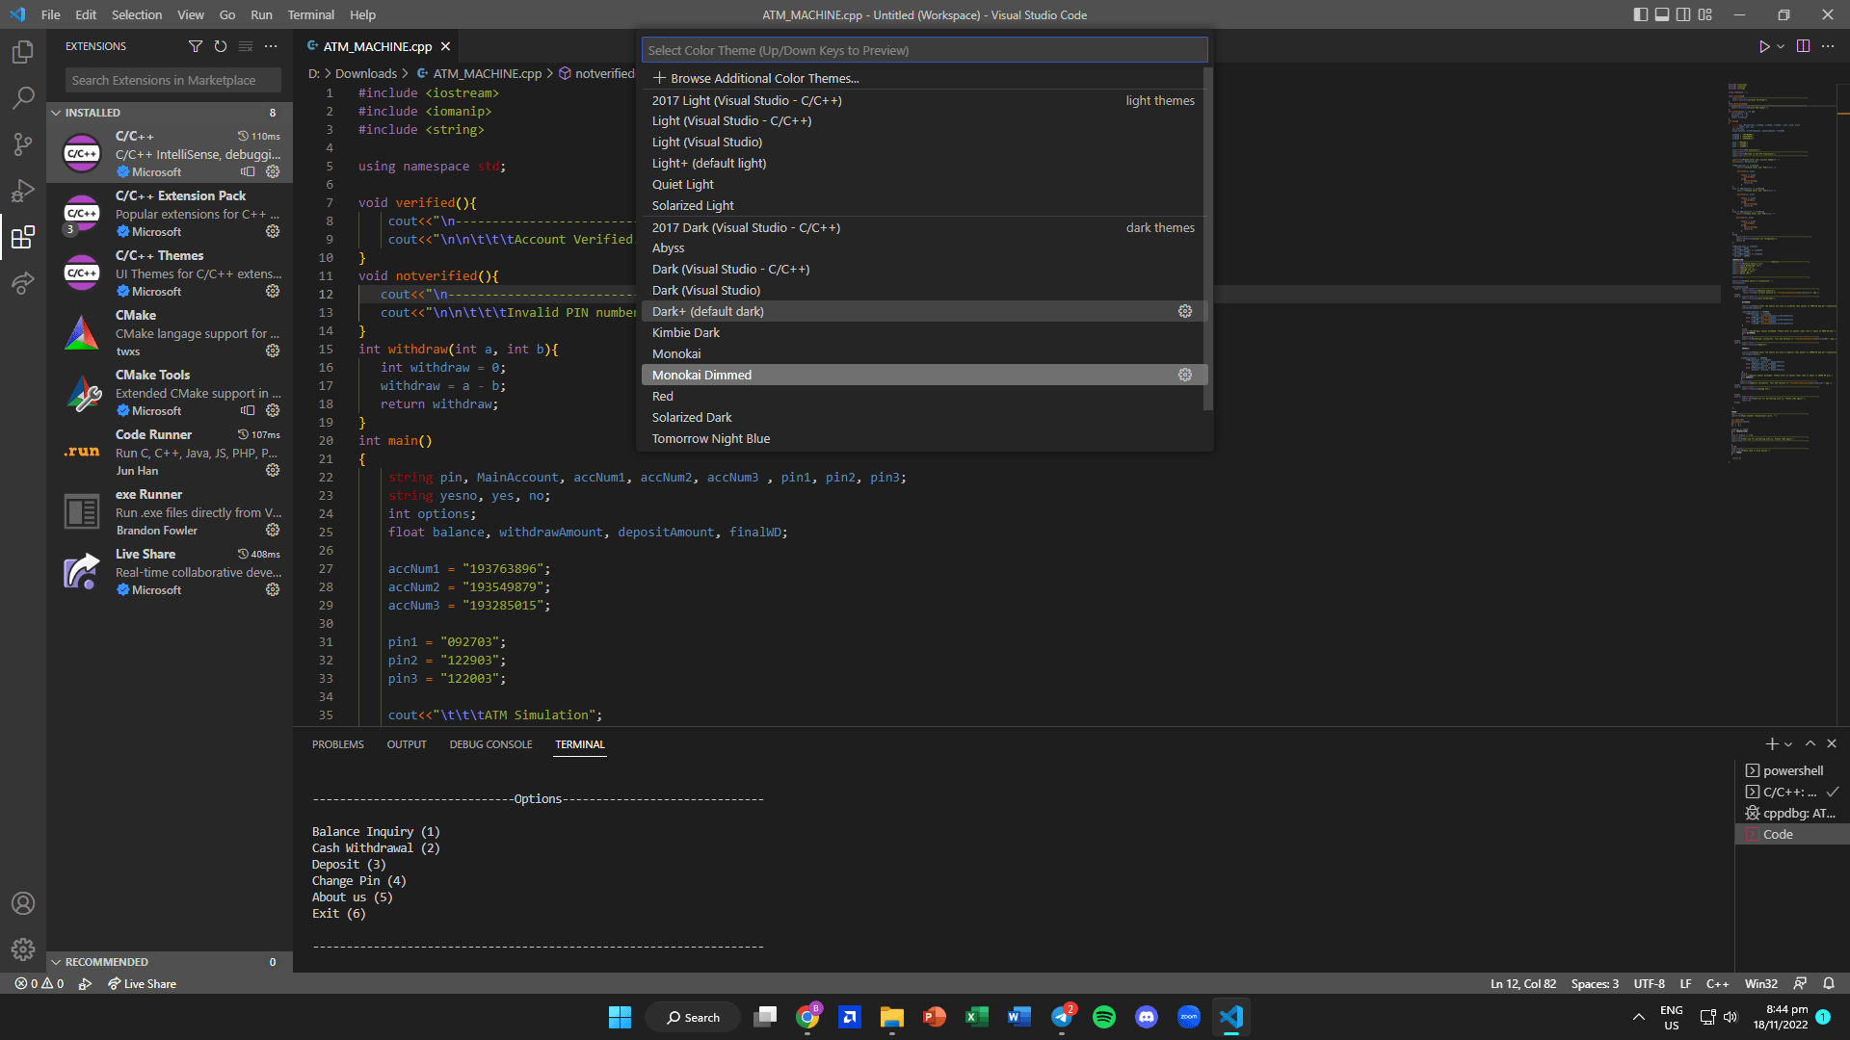Select the Run and Debug icon
Viewport: 1850px width, 1040px height.
(x=23, y=191)
